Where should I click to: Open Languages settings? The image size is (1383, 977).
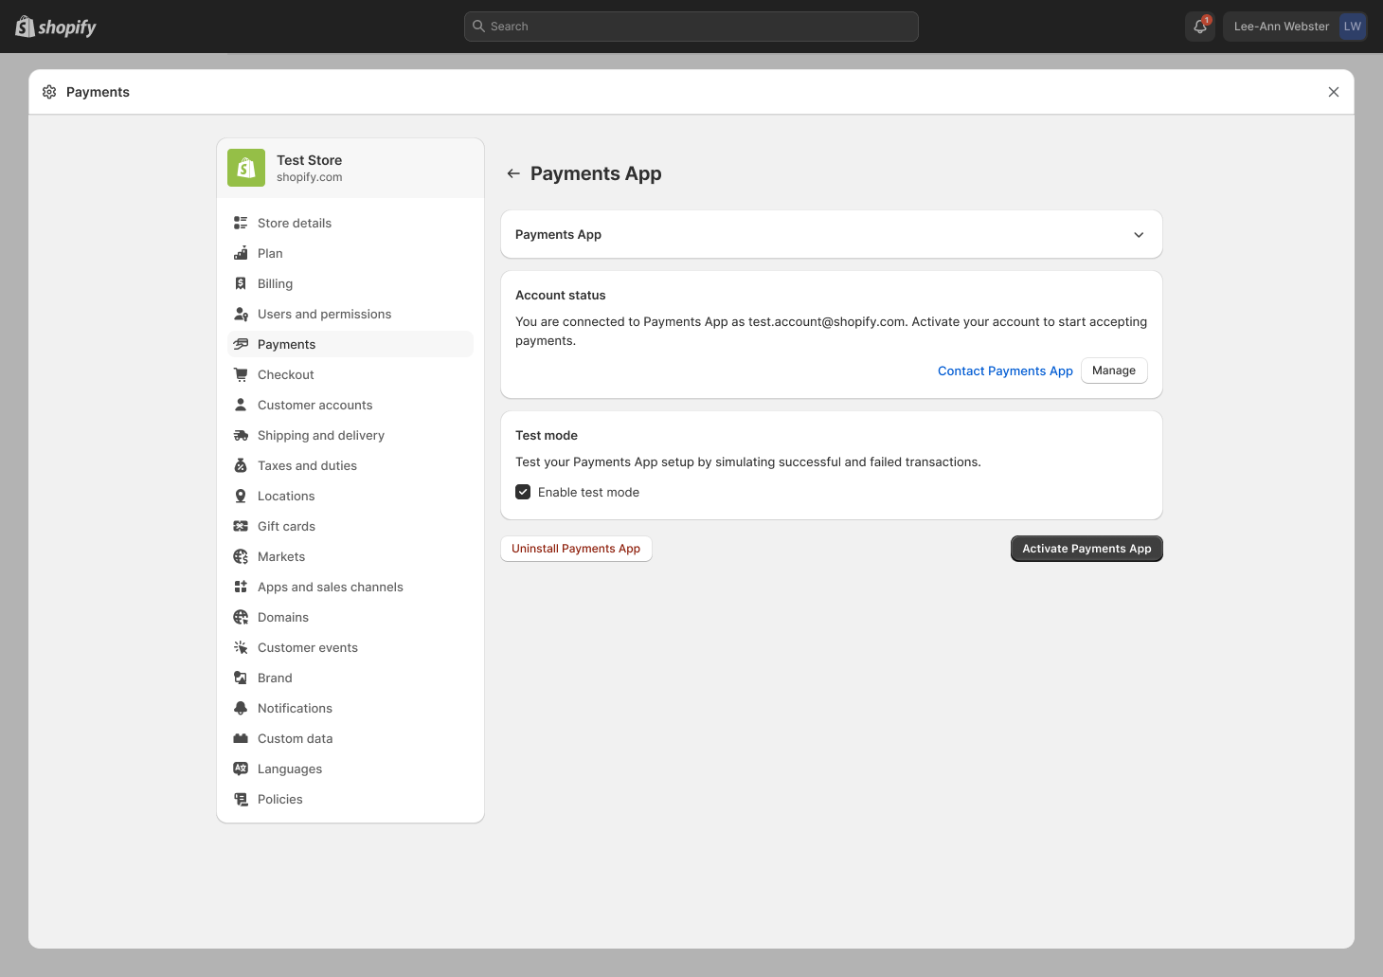pos(350,769)
